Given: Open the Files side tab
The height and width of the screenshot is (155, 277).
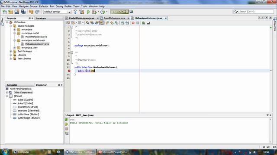Looking at the screenshot, I should [2, 22].
